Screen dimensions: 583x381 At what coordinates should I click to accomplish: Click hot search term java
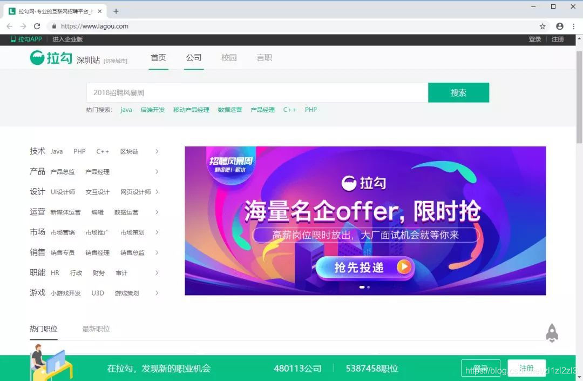[x=126, y=110]
